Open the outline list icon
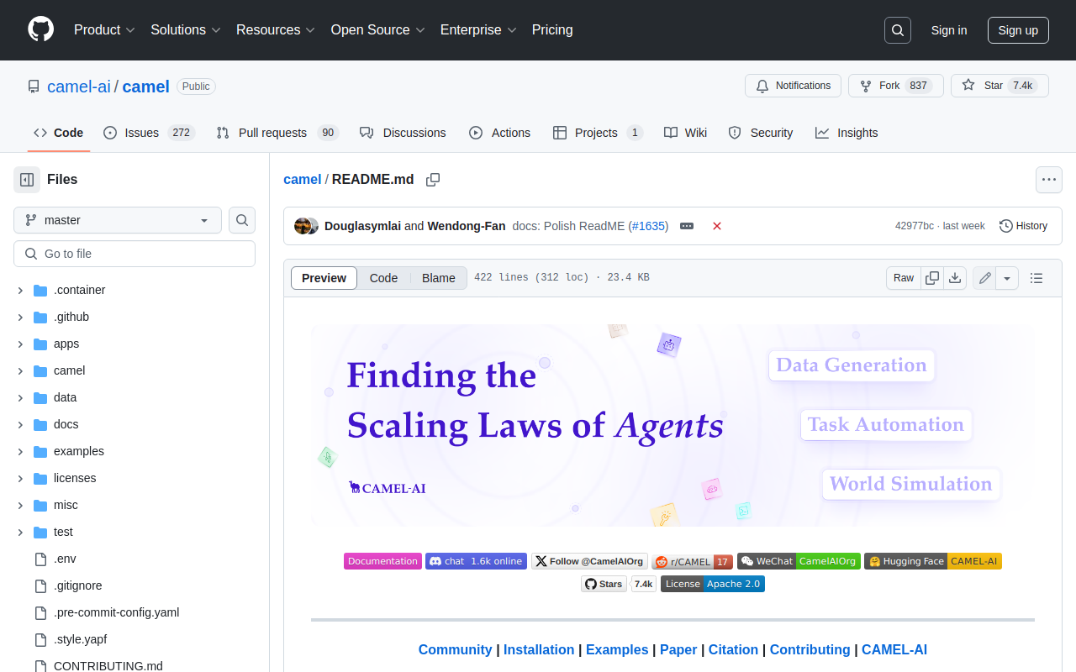The height and width of the screenshot is (672, 1076). pyautogui.click(x=1036, y=278)
